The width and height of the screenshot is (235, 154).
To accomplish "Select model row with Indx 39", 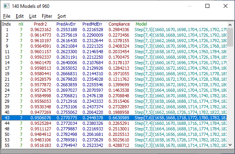I will click(114, 107).
